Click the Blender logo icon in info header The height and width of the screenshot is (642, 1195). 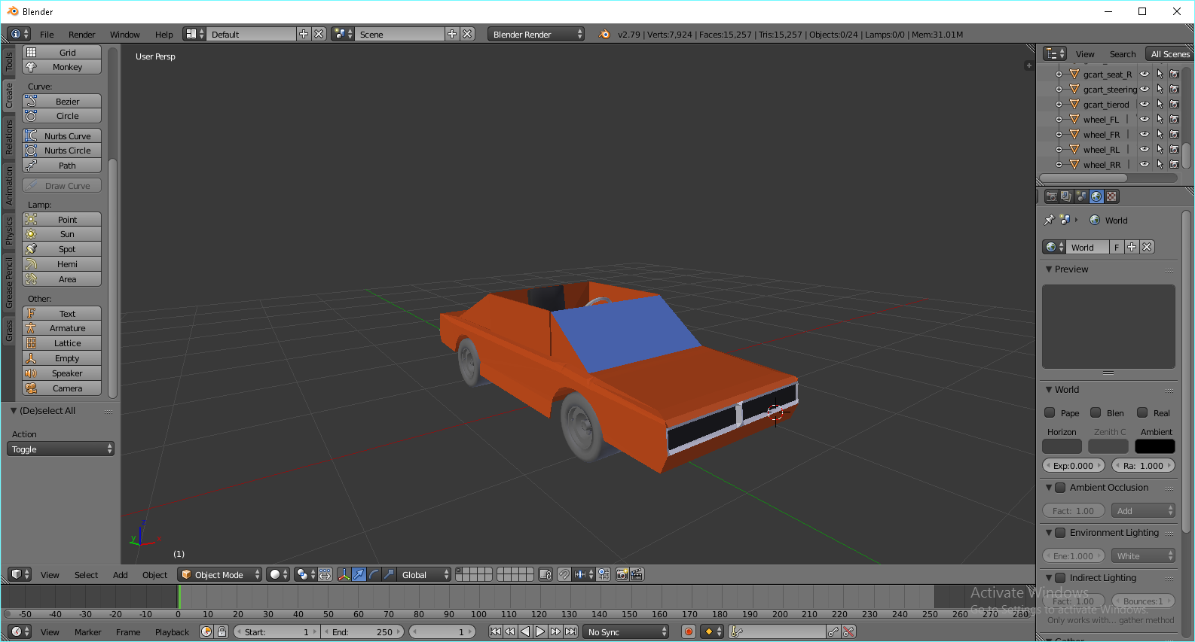point(604,34)
